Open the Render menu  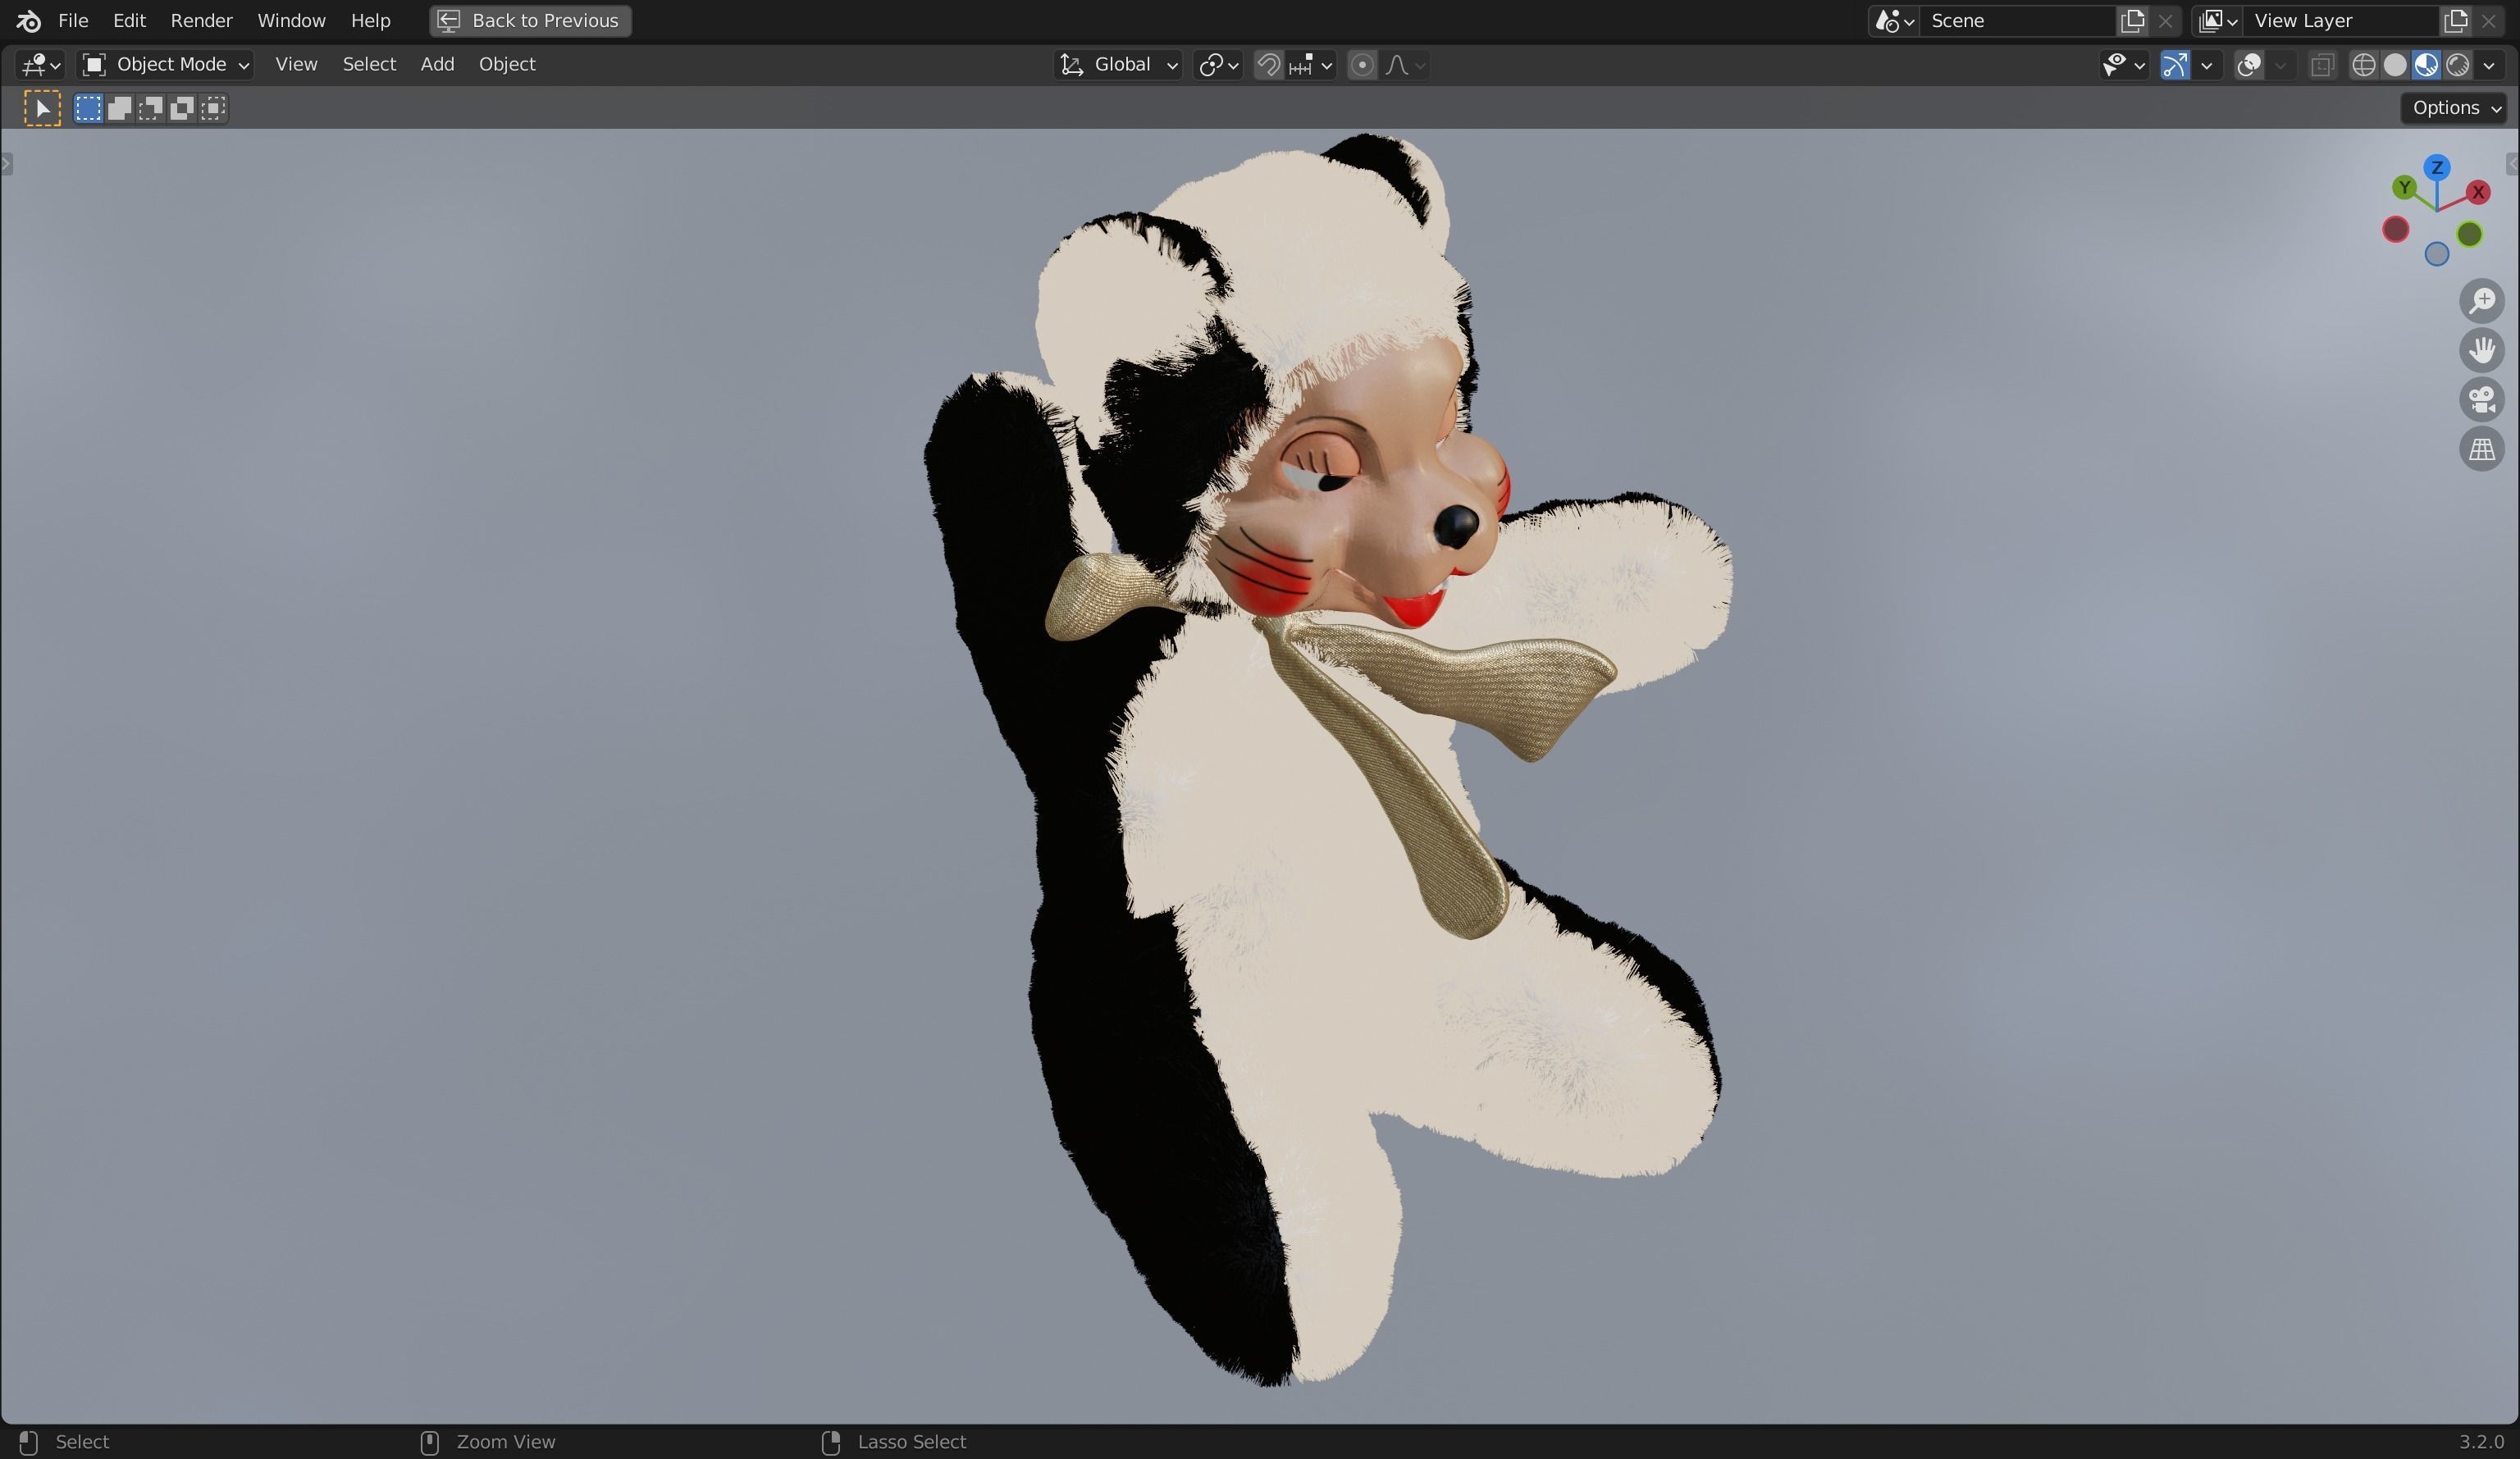[202, 20]
